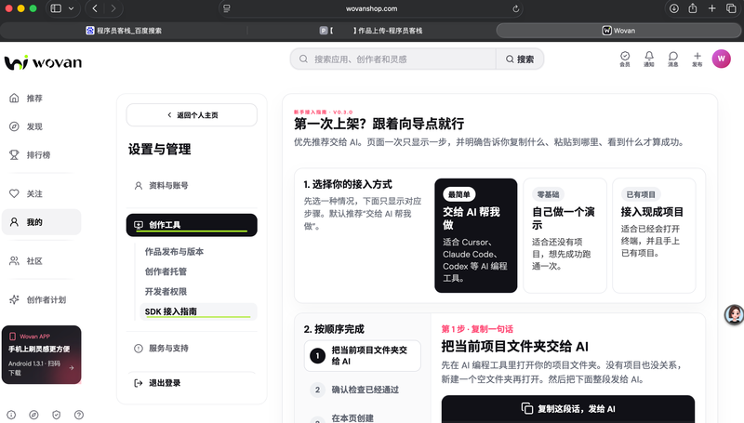Click the Wovan APP download banner
This screenshot has height=423, width=744.
[41, 354]
